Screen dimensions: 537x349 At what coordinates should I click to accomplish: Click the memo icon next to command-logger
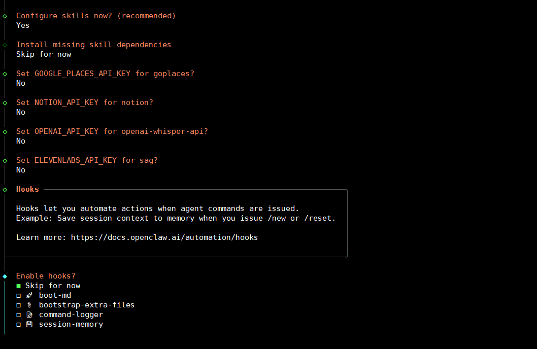(29, 315)
